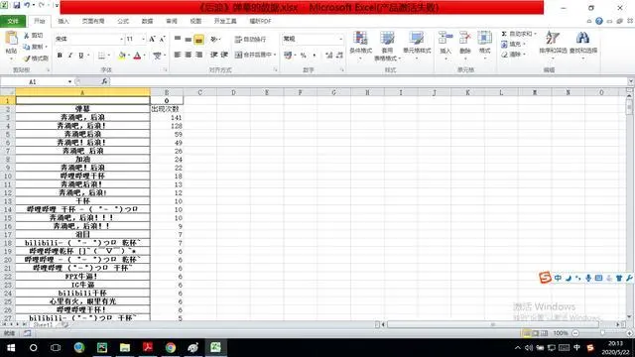This screenshot has width=635, height=357.
Task: Click the Cut scissors icon
Action: point(27,36)
